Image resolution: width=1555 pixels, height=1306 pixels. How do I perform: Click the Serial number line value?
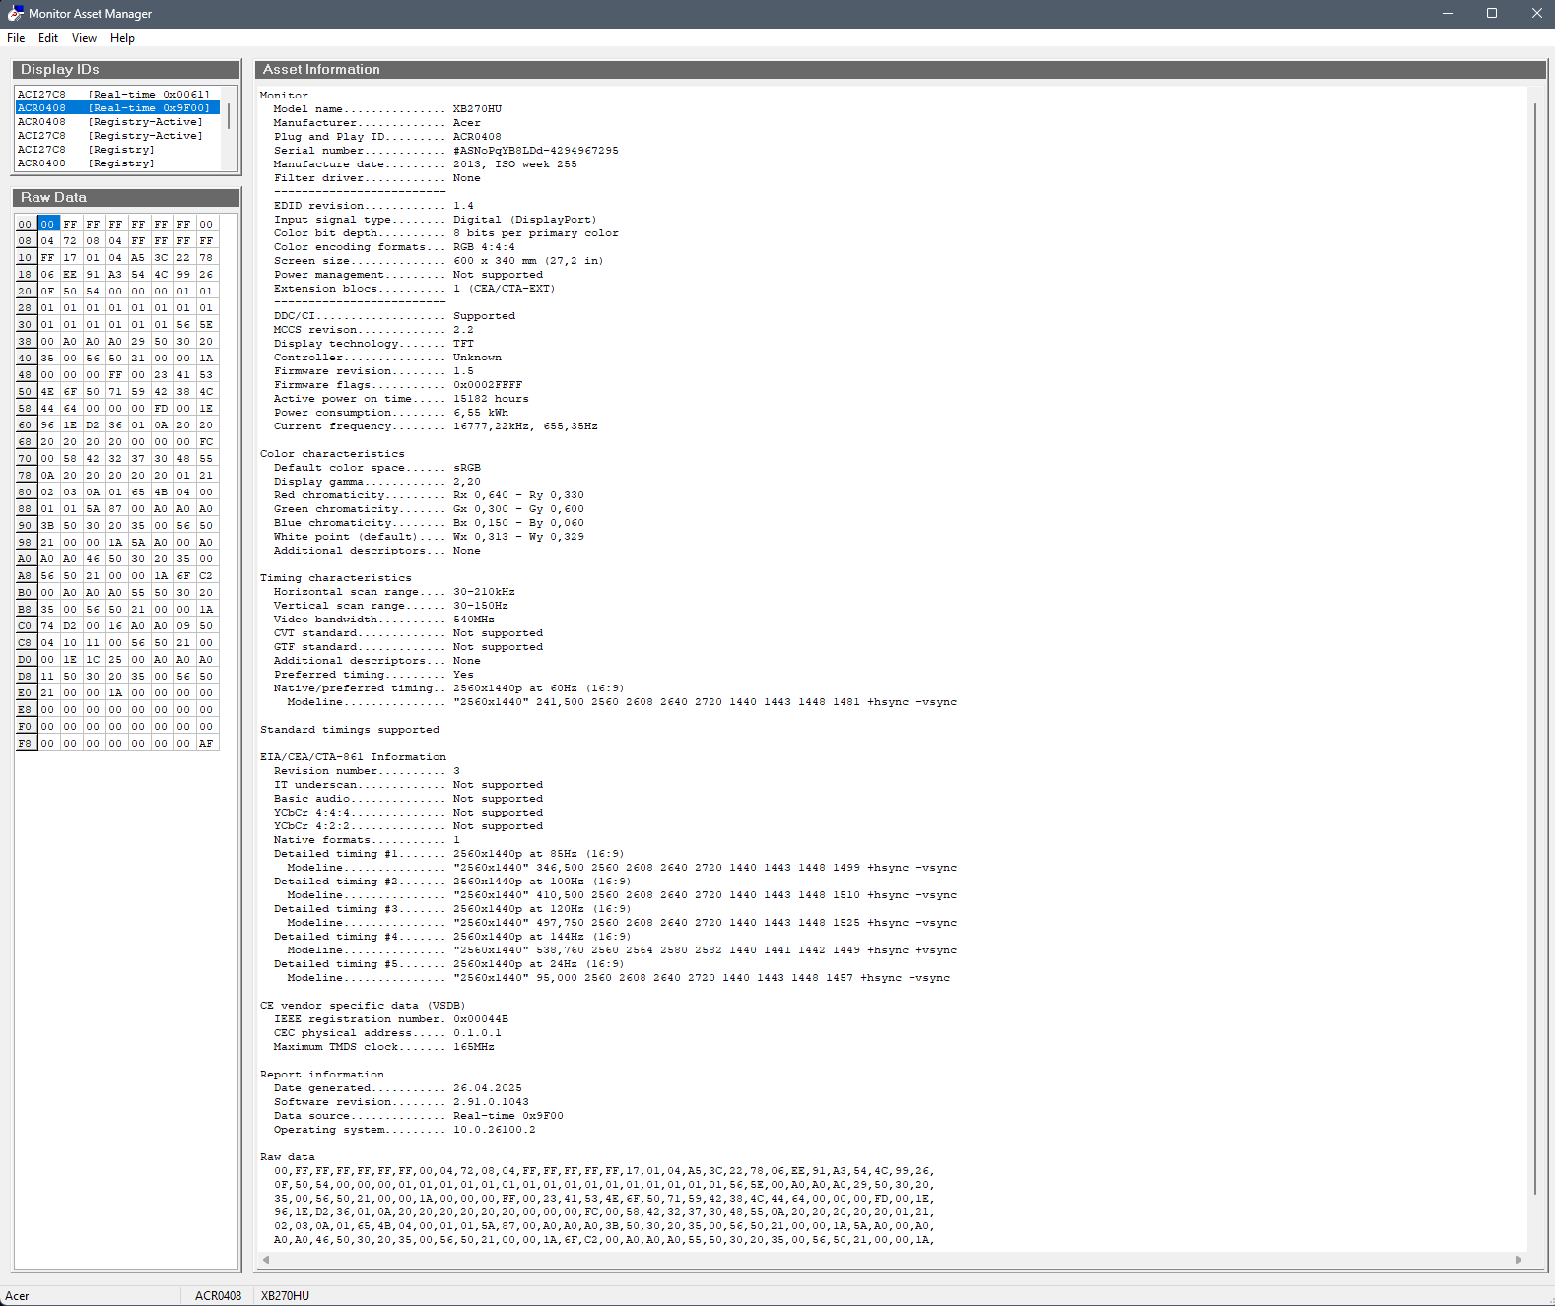pos(536,151)
